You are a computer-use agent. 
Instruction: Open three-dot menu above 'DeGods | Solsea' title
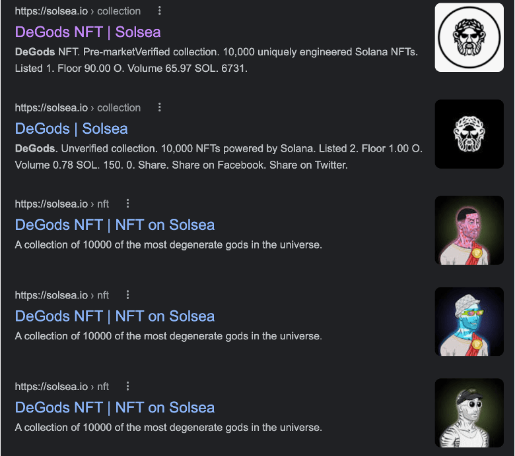click(x=160, y=107)
